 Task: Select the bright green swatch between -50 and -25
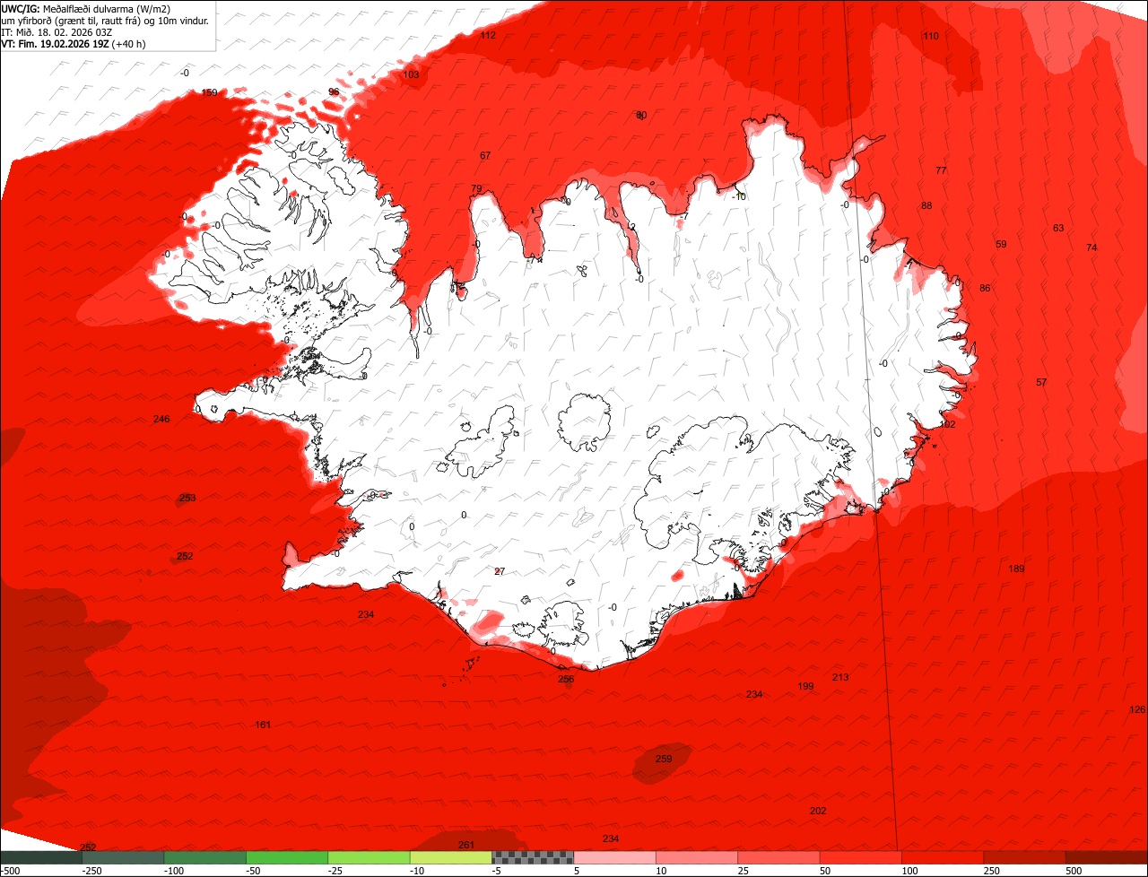pyautogui.click(x=287, y=857)
